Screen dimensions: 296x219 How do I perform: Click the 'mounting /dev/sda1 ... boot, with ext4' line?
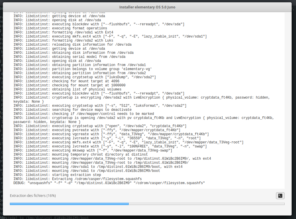coord(98,167)
